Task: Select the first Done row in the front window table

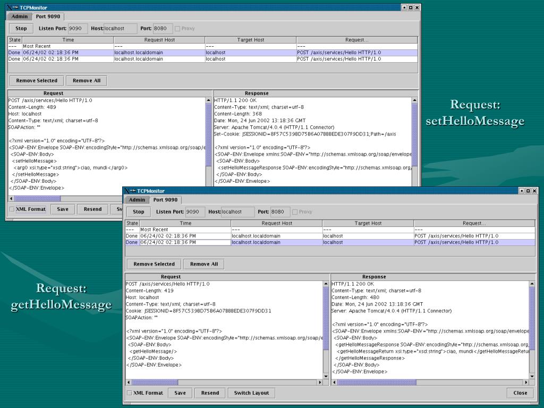Action: tap(330, 236)
